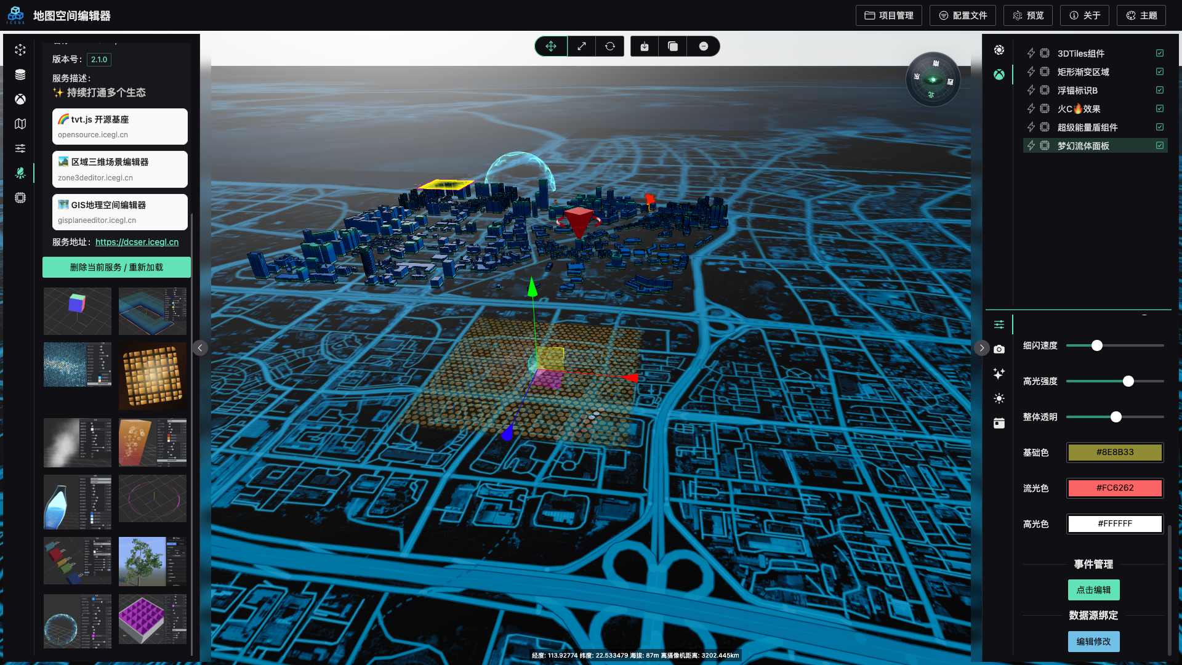The image size is (1182, 665).
Task: Open the map sidebar icon
Action: coord(20,124)
